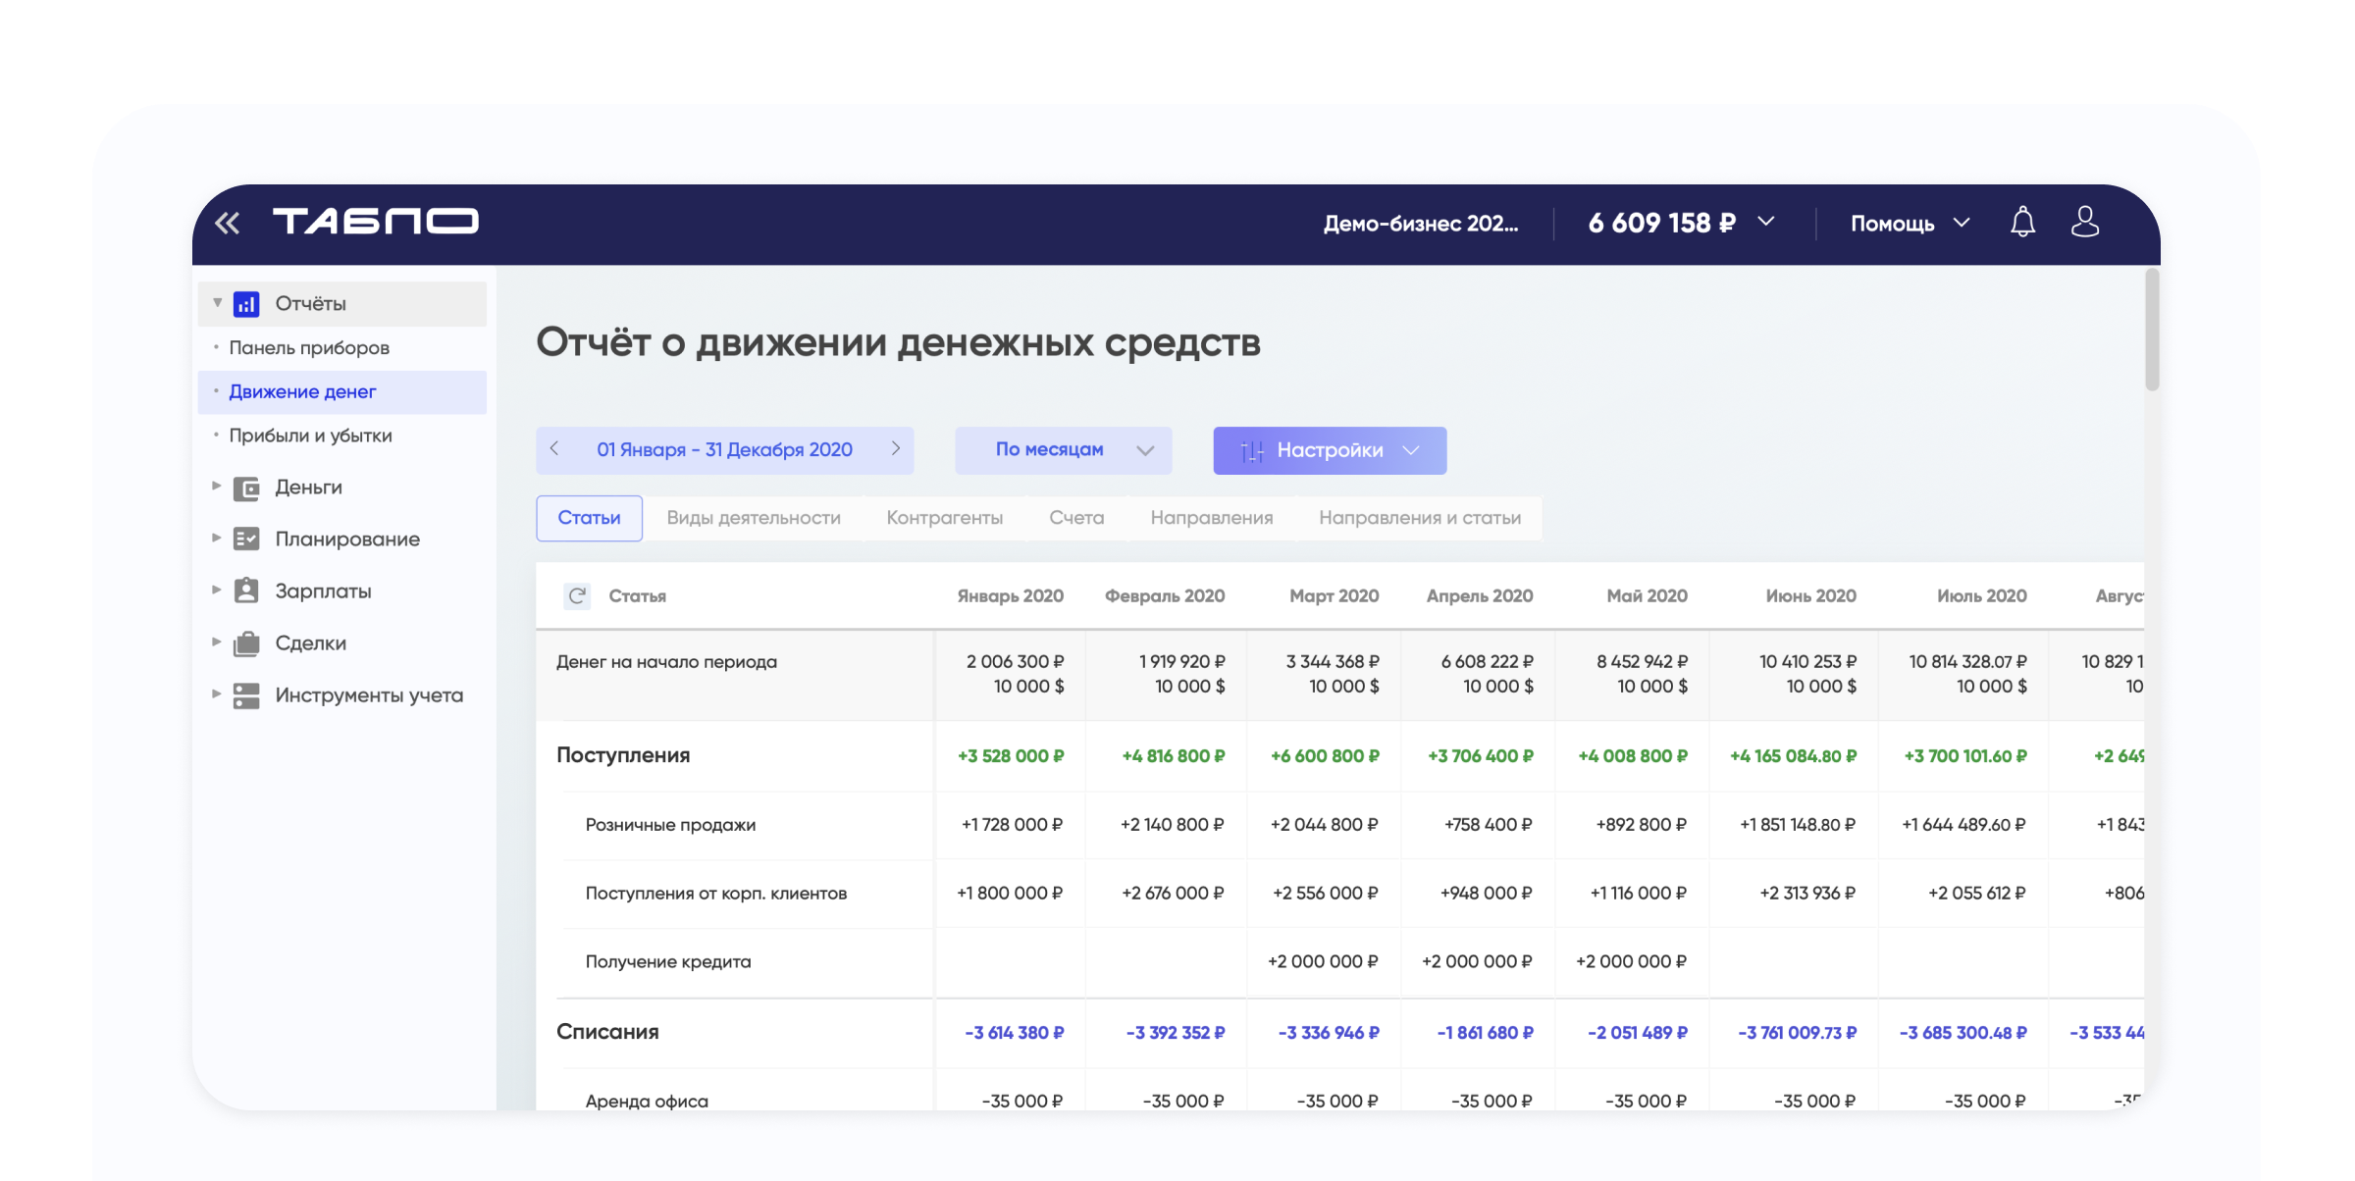Expand the Планирование section triangle

point(216,538)
